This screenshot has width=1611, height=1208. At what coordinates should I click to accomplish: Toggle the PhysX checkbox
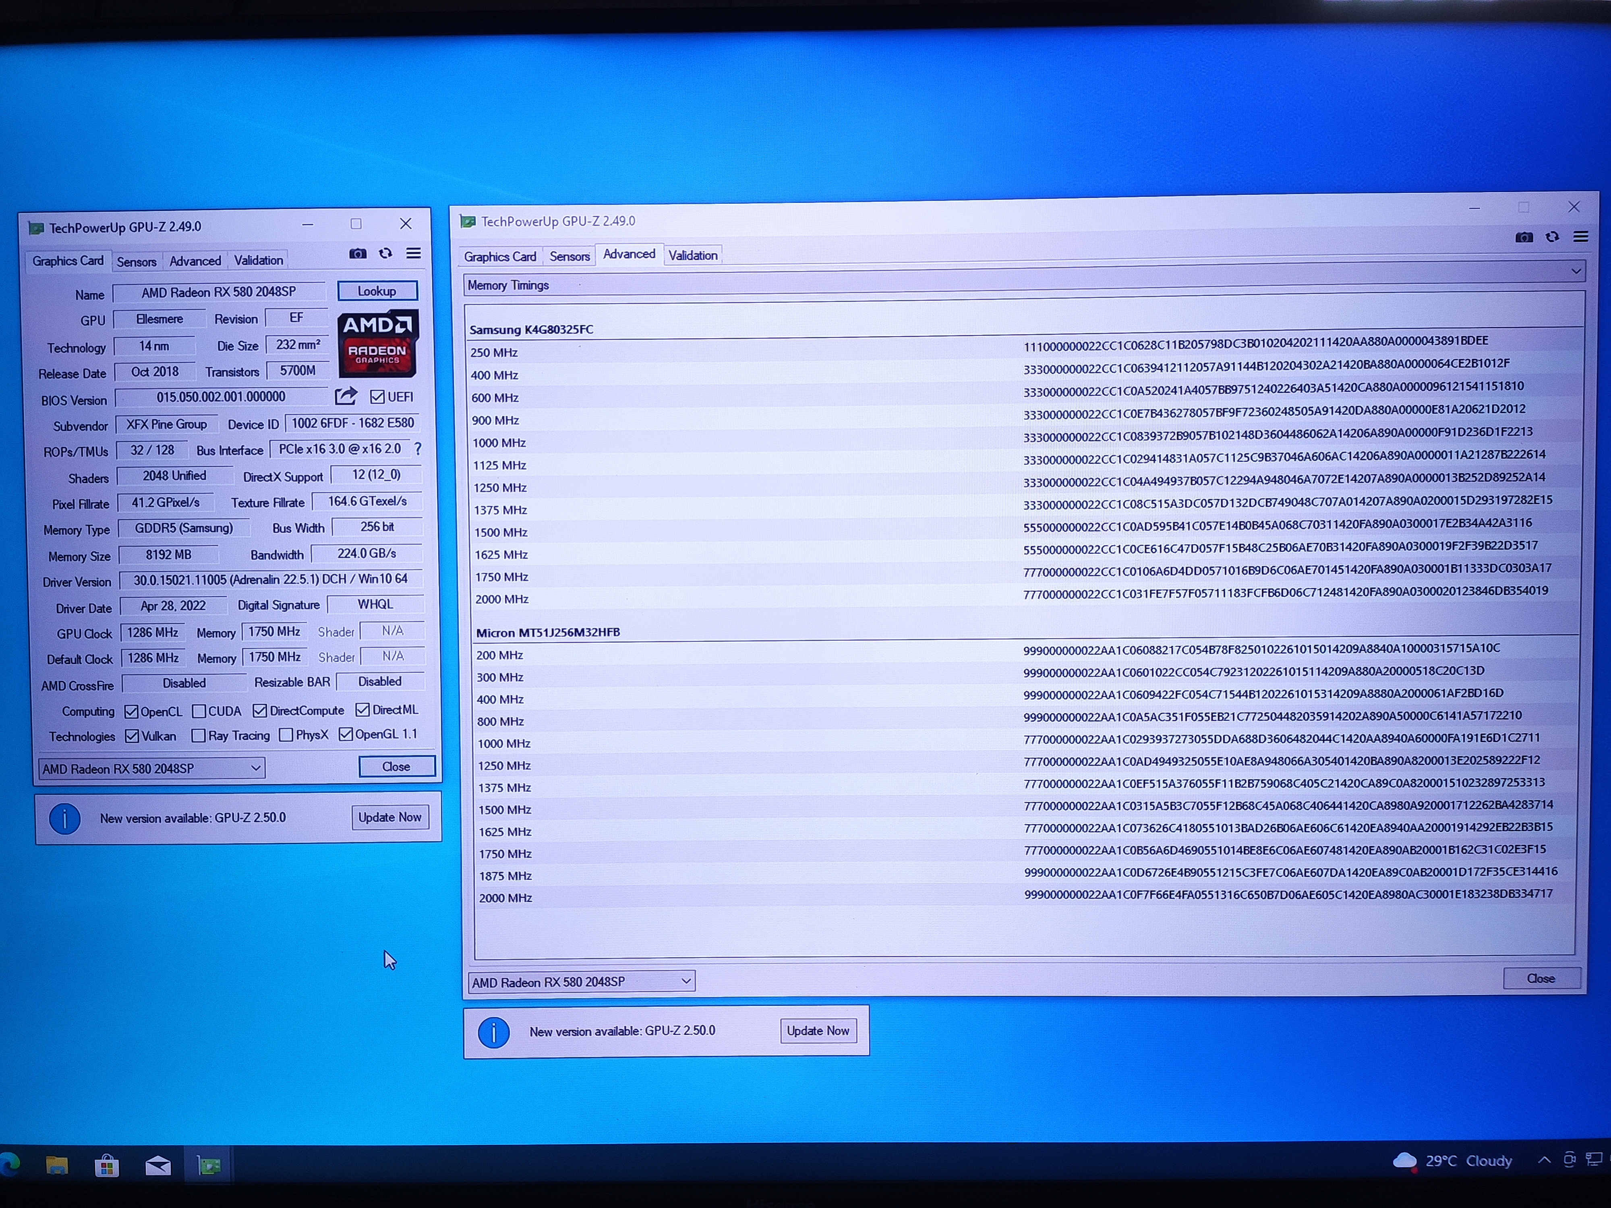pos(286,735)
